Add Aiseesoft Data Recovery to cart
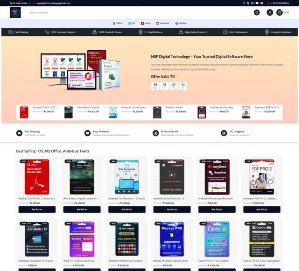The image size is (299, 271). [127, 209]
